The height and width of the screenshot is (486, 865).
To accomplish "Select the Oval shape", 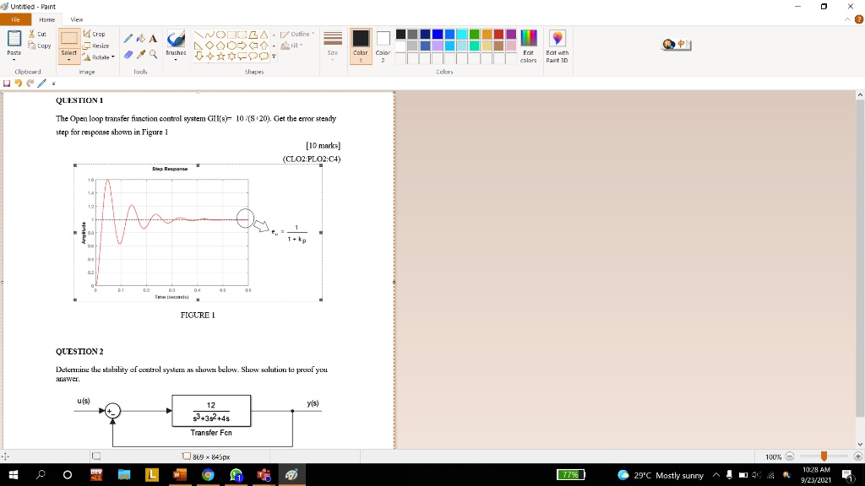I will pos(221,35).
